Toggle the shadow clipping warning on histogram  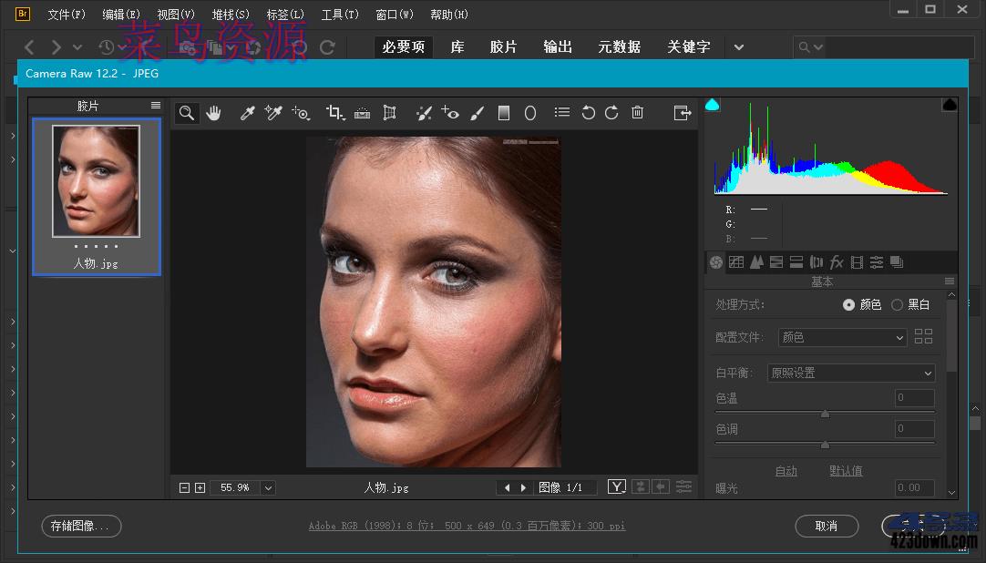click(713, 104)
